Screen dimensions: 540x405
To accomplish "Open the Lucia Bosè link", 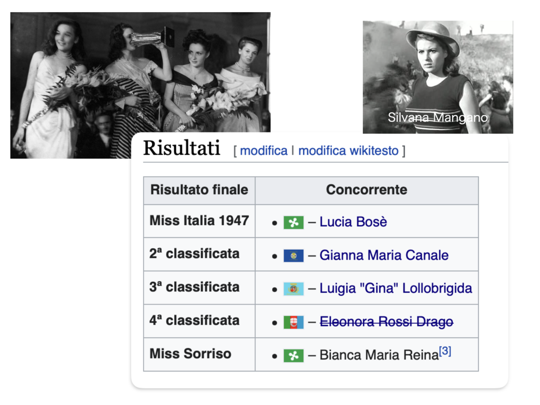I will pyautogui.click(x=353, y=222).
